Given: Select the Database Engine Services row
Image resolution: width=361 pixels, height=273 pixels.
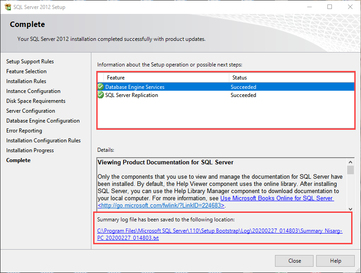Looking at the screenshot, I should pyautogui.click(x=226, y=87).
